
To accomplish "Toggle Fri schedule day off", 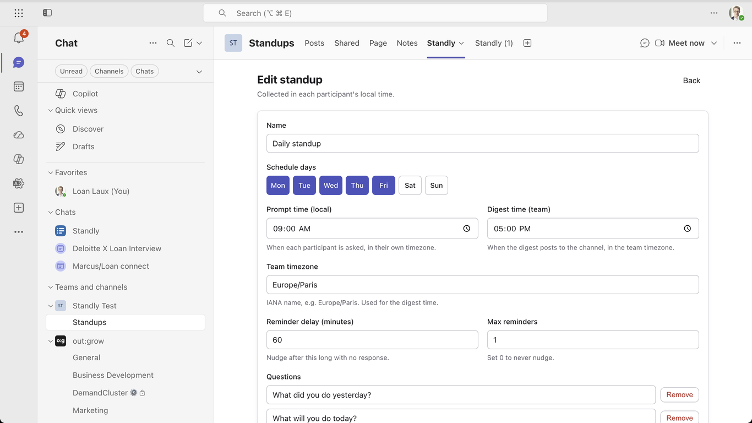I will (x=384, y=186).
